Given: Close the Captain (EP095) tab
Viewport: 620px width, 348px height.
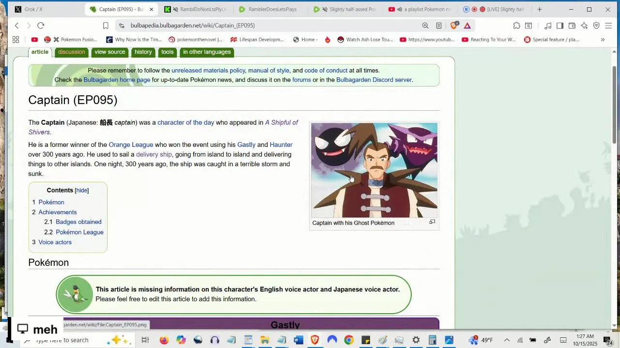Looking at the screenshot, I should tap(151, 9).
